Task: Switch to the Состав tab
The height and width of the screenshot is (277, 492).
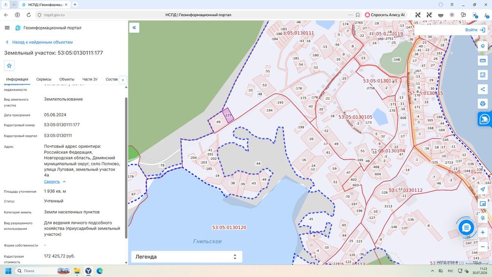Action: point(112,79)
